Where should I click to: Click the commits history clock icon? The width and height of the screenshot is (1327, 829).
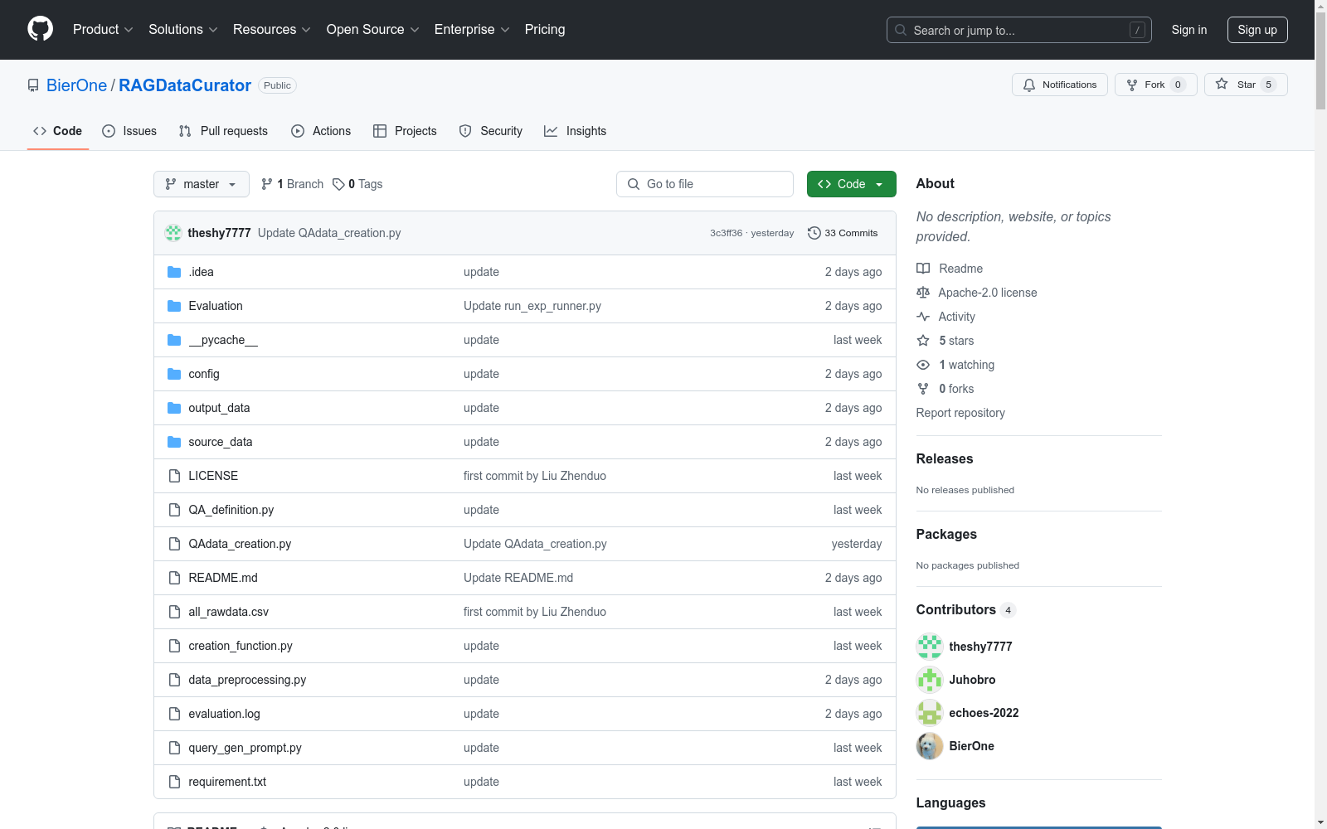coord(814,233)
